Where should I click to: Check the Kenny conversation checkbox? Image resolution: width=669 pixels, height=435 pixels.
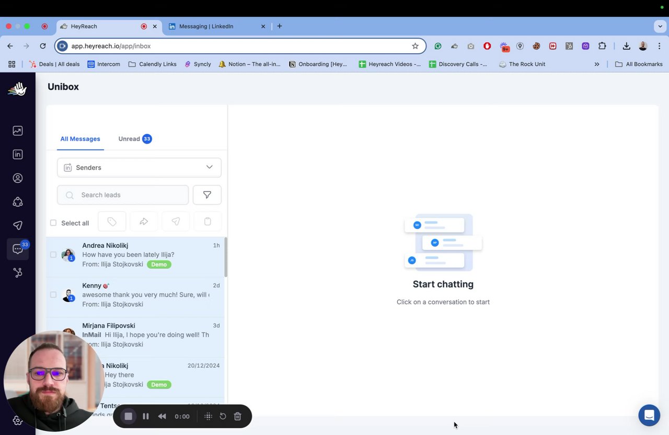(x=53, y=295)
